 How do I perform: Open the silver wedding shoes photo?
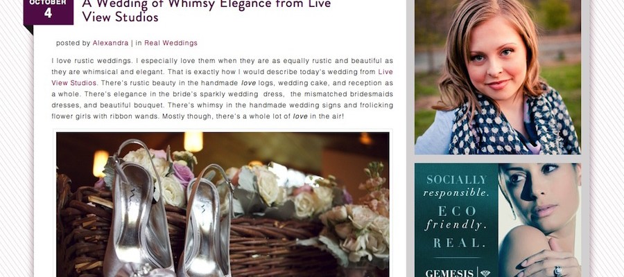pos(223,204)
